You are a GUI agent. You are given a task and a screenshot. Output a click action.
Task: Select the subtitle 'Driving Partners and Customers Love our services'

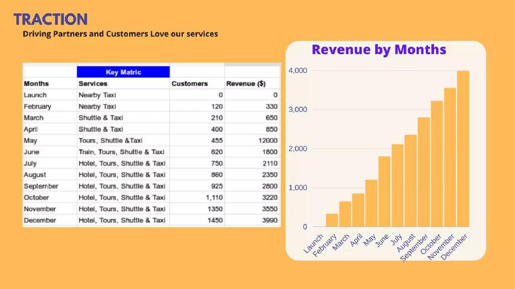click(120, 34)
